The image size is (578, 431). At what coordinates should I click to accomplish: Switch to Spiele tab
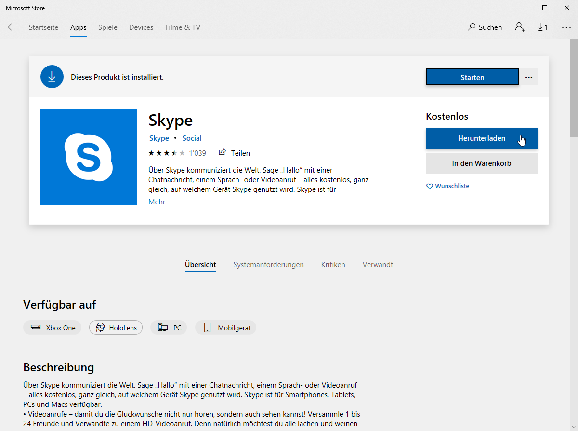[x=108, y=27]
